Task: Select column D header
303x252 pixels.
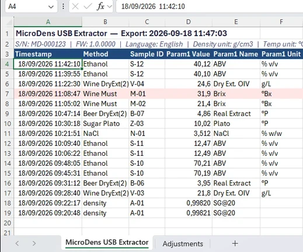Action: (x=189, y=22)
